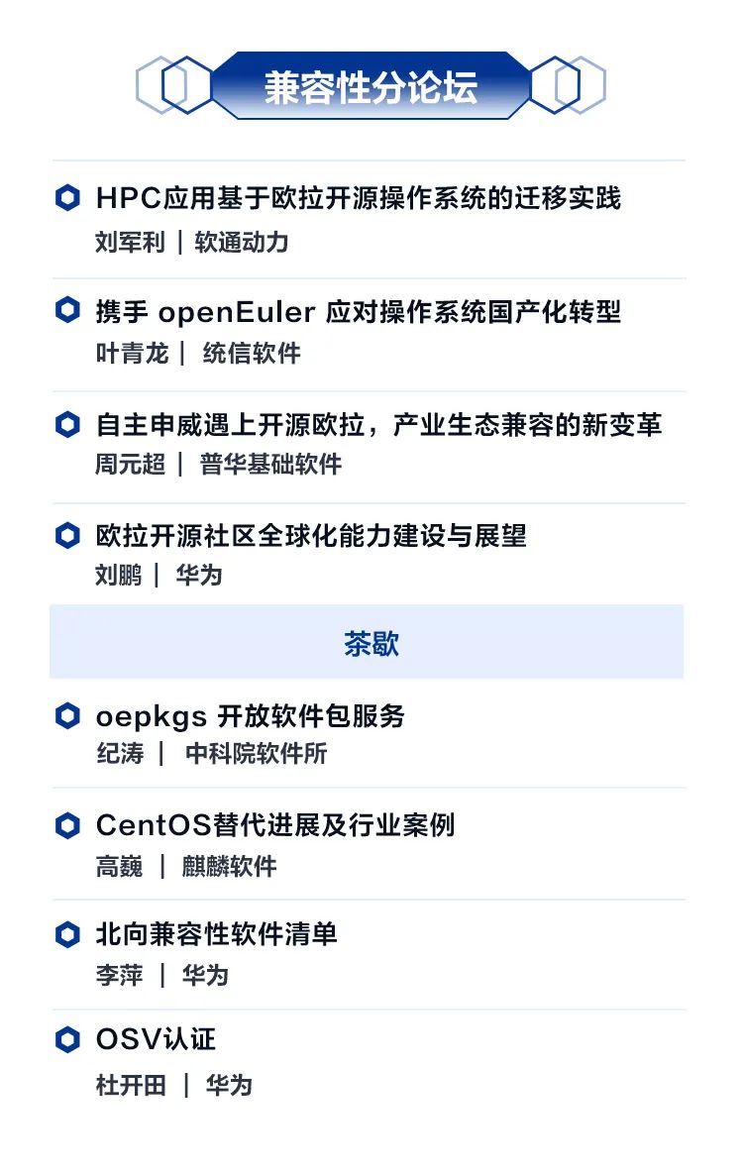Open the HPC应用基于欧拉开源操作系统 talk title
743x1175 pixels.
[x=359, y=198]
